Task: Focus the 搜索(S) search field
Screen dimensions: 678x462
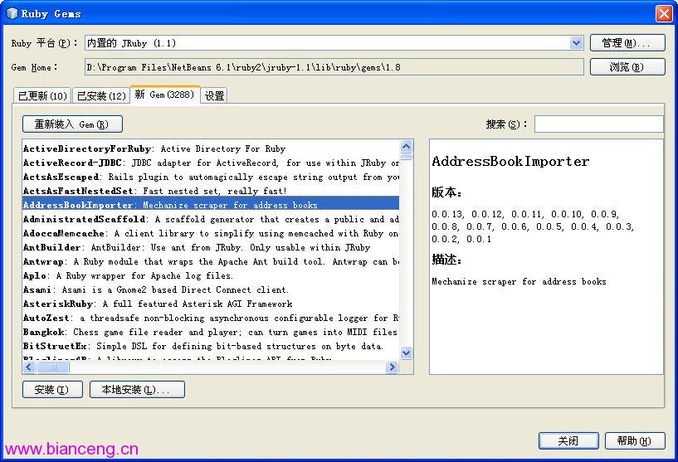Action: [599, 124]
